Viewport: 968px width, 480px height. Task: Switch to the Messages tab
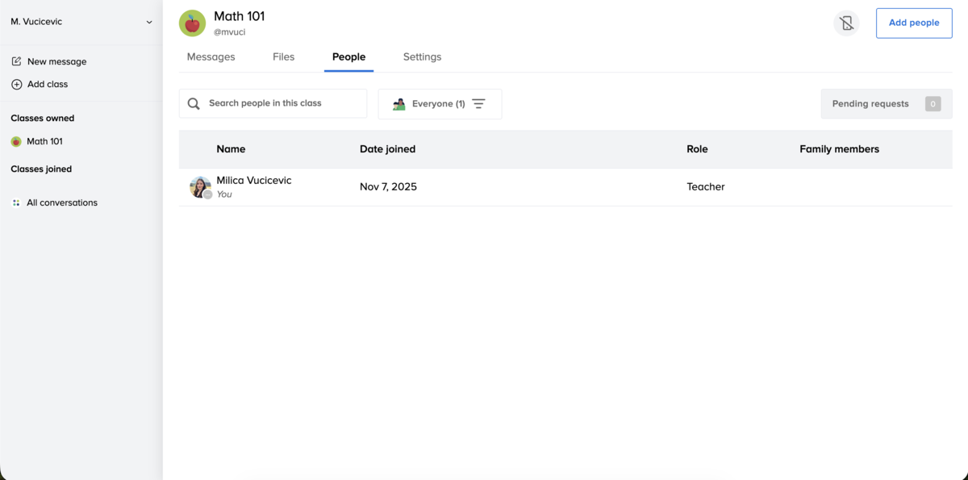[211, 57]
